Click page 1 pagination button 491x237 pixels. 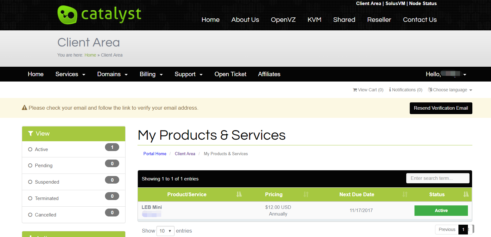pos(463,229)
